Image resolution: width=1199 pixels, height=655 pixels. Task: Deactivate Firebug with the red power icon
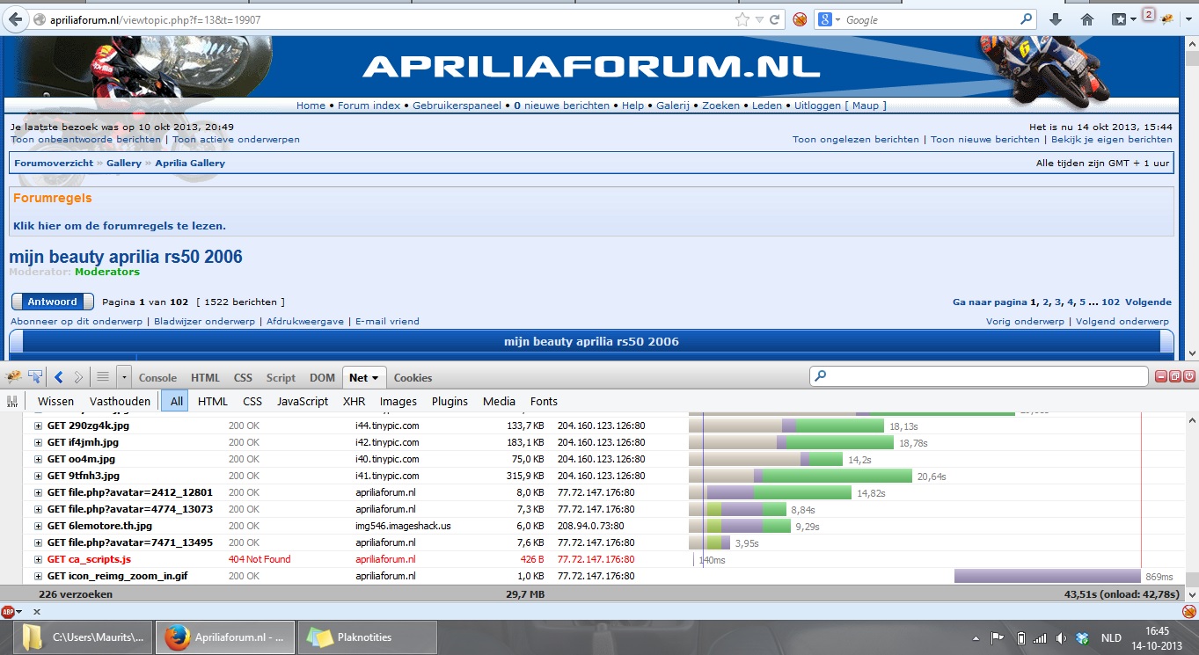pos(1188,376)
